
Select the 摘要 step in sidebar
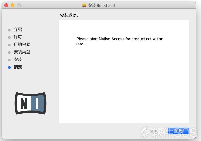coord(18,67)
